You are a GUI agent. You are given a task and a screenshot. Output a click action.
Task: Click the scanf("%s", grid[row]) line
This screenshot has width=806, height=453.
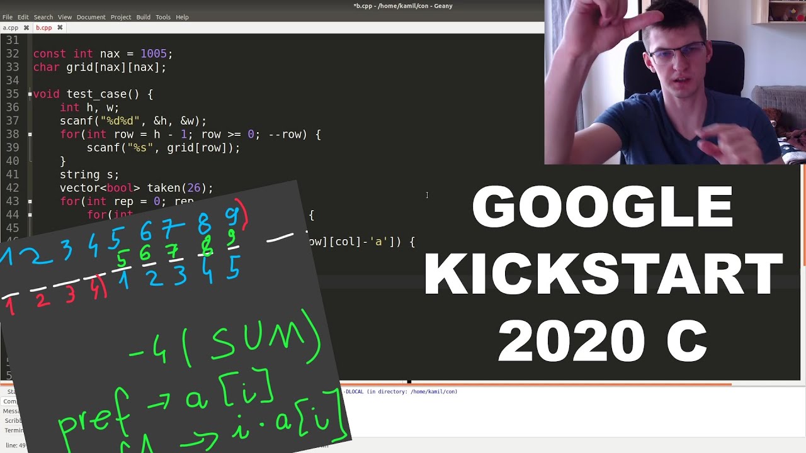pyautogui.click(x=164, y=148)
